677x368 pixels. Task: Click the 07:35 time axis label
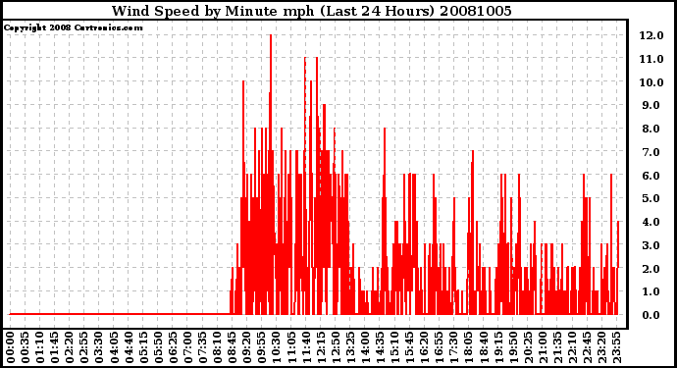(202, 347)
